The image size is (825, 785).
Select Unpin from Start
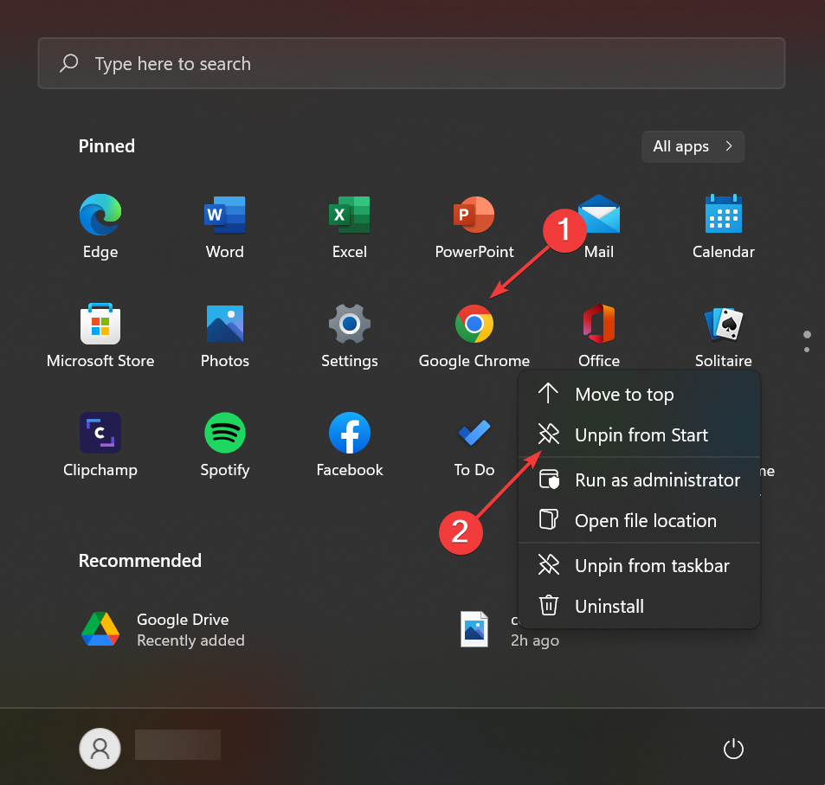pyautogui.click(x=639, y=435)
